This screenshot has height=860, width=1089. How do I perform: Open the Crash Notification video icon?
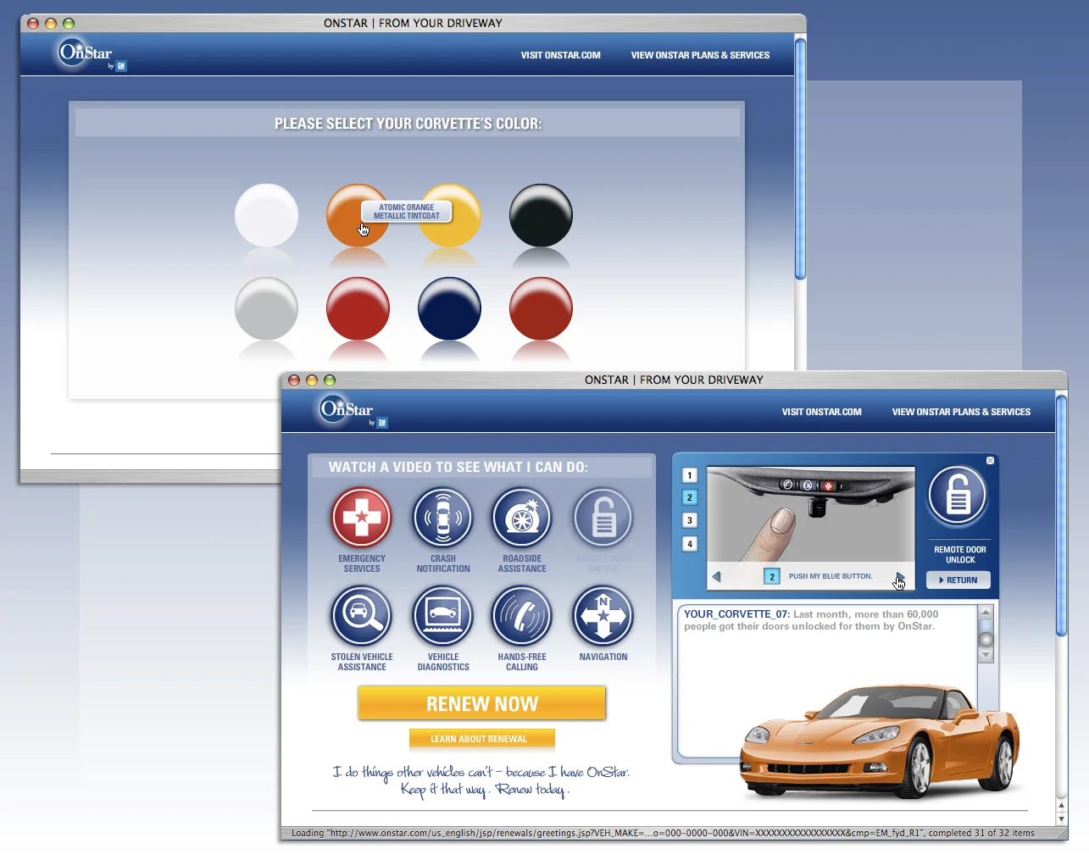click(442, 517)
